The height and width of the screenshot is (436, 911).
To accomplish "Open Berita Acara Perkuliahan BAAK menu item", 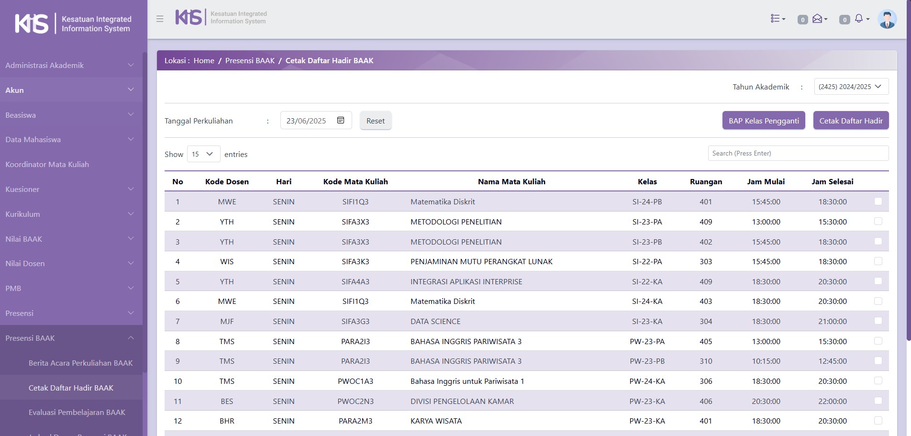I will pos(80,363).
